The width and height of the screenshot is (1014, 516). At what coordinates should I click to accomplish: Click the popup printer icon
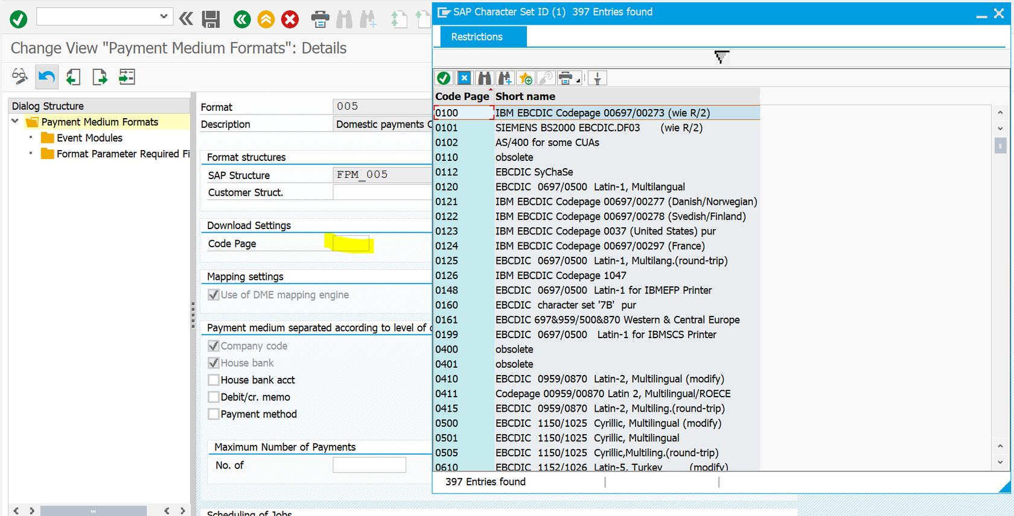pyautogui.click(x=566, y=78)
